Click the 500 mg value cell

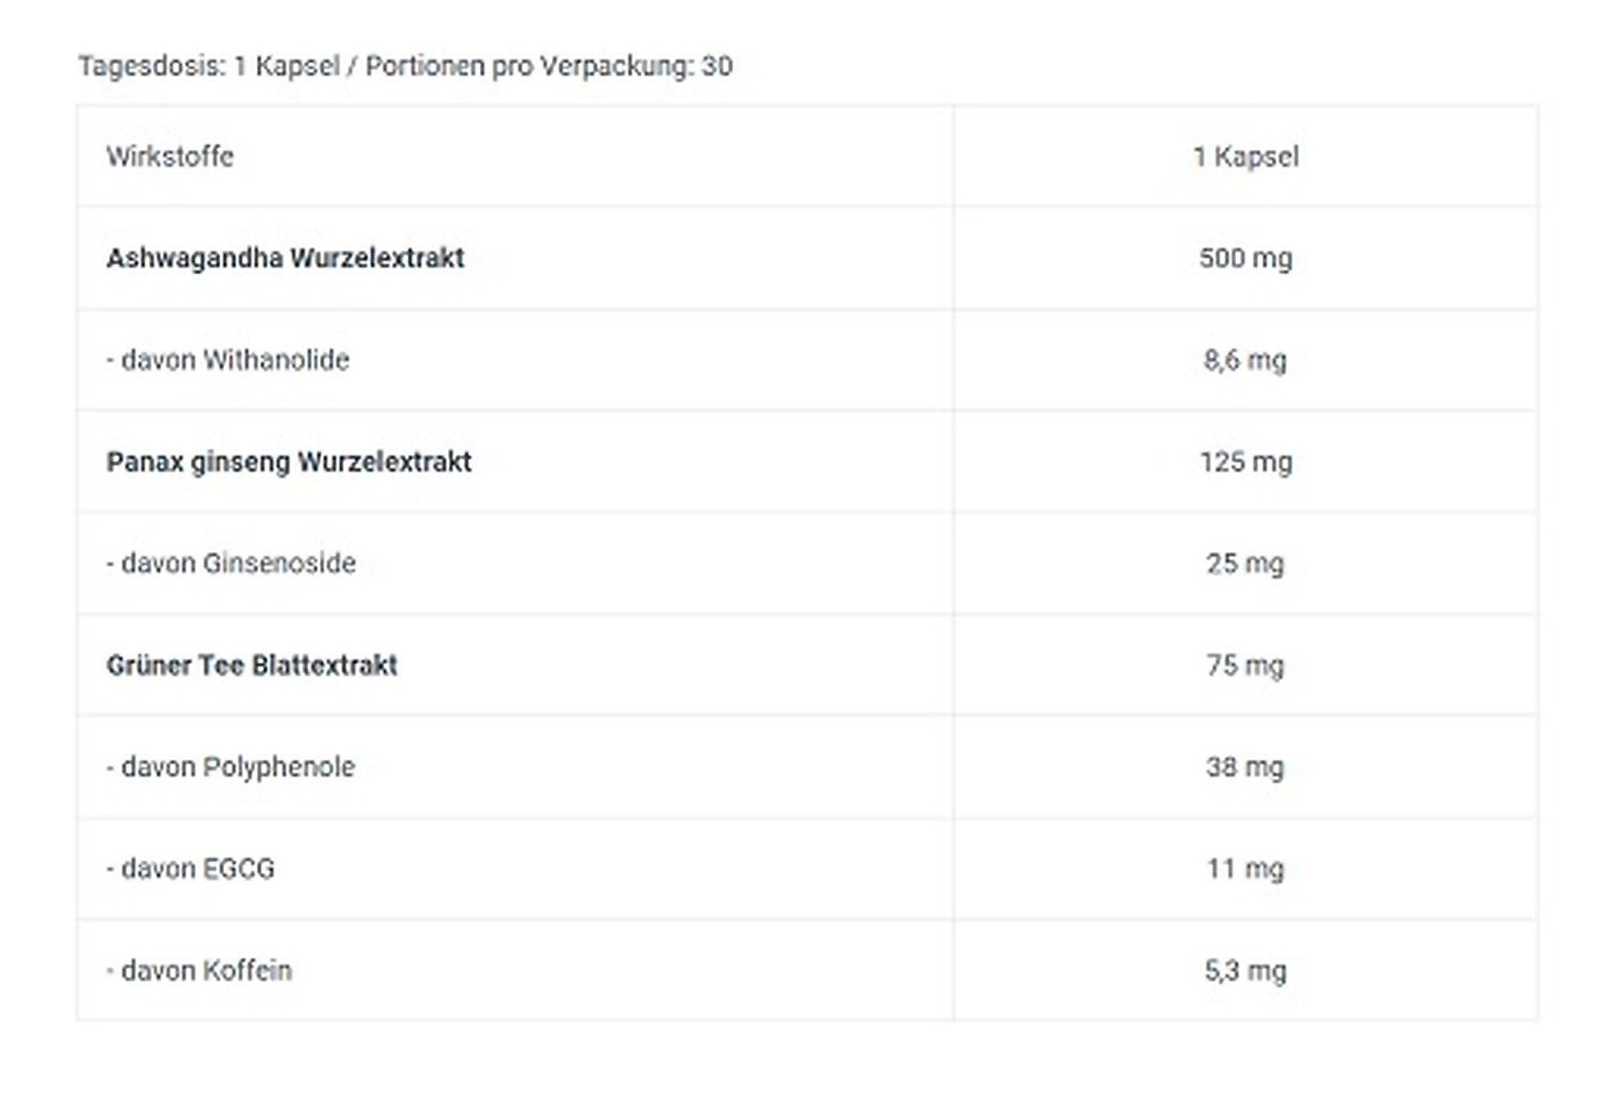tap(1245, 258)
